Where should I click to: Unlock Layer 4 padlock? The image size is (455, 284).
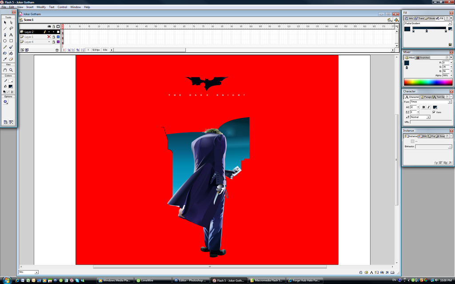coord(53,42)
